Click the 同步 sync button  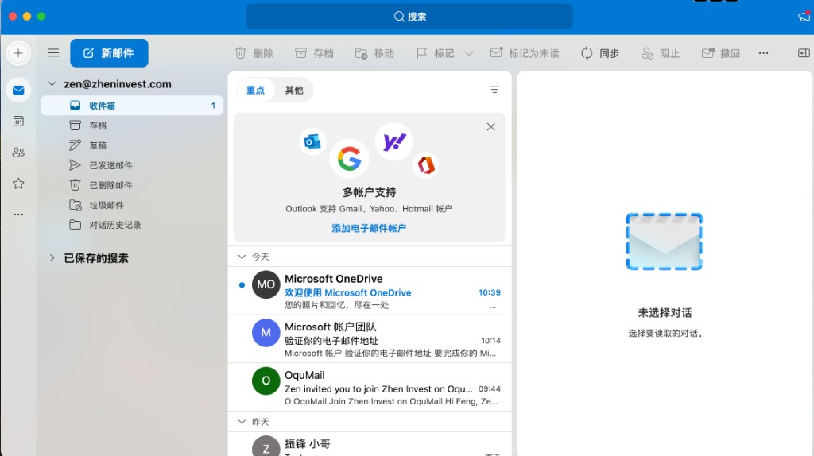coord(600,53)
